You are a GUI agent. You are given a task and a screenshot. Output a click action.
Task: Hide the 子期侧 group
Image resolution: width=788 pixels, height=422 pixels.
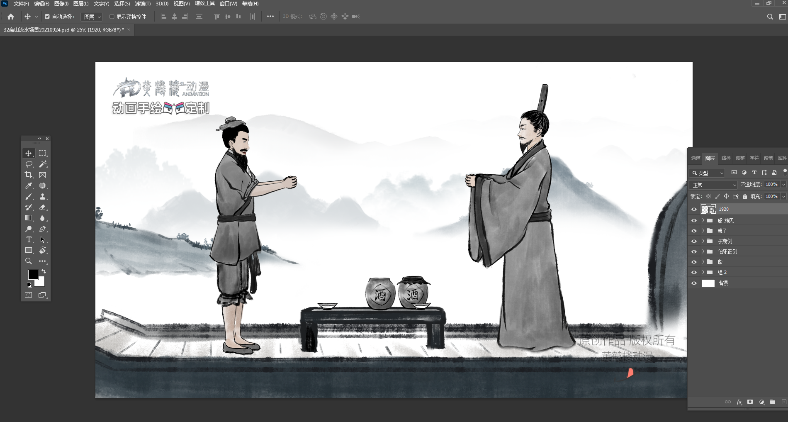694,241
